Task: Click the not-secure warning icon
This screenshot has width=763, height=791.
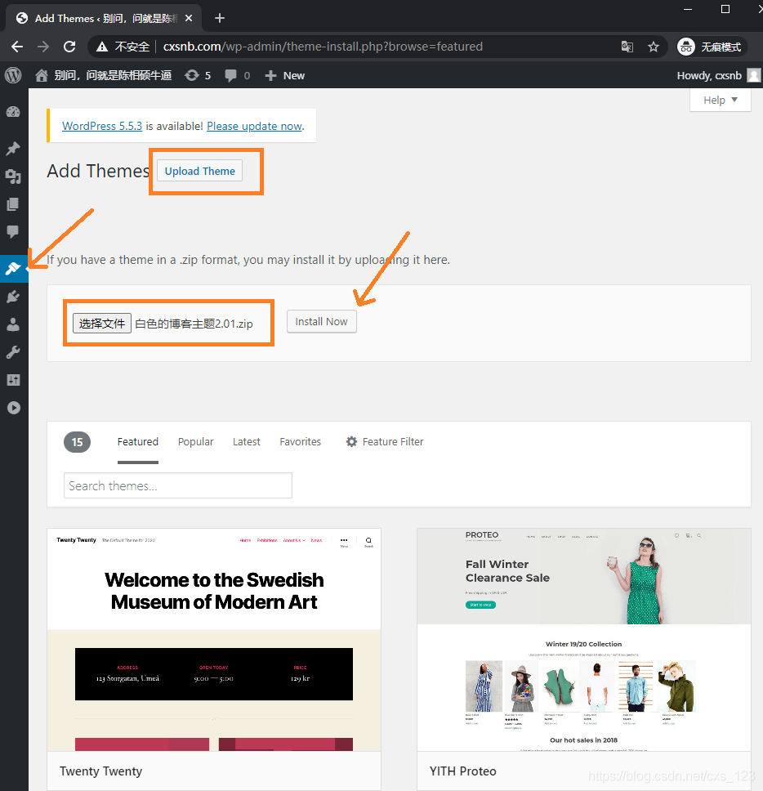Action: click(102, 47)
